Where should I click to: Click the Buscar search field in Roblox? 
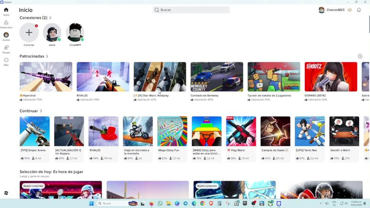pyautogui.click(x=191, y=10)
